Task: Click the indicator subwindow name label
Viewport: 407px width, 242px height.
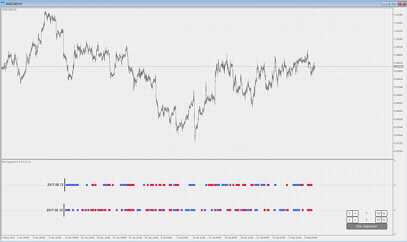Action: point(16,162)
